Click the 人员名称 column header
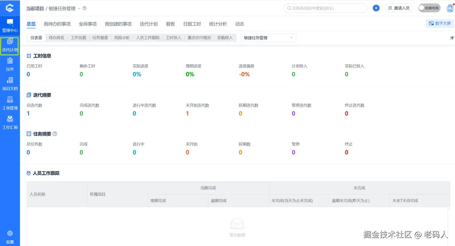The image size is (455, 246). pos(57,194)
